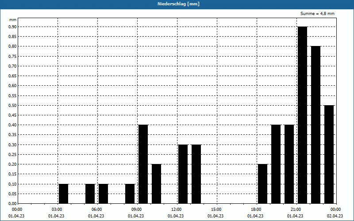Click the "Niederschlag [mm]" chart title
354x221 pixels.
(178, 4)
